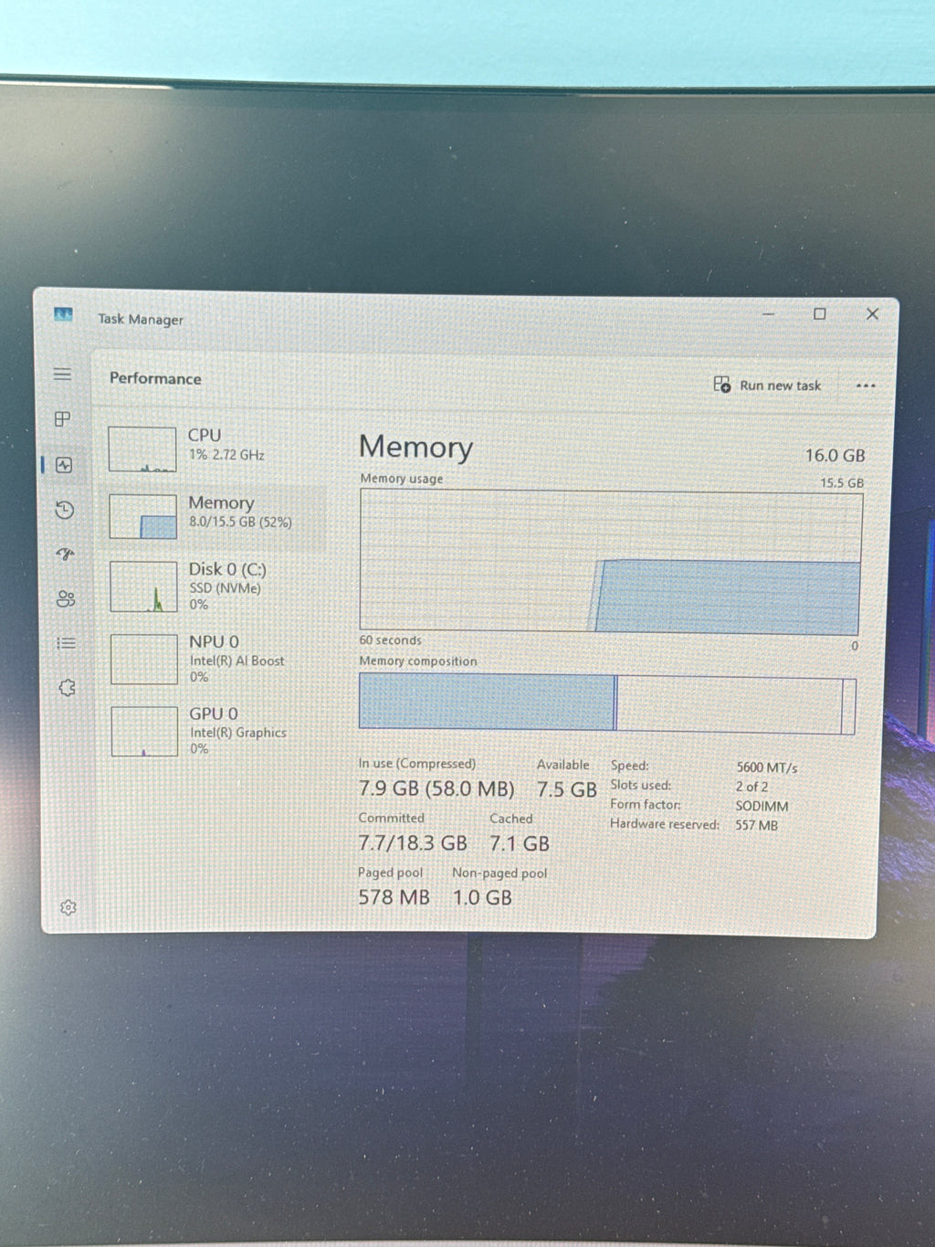Screen dimensions: 935x1247
Task: Minimize the Task Manager window
Action: coord(769,313)
